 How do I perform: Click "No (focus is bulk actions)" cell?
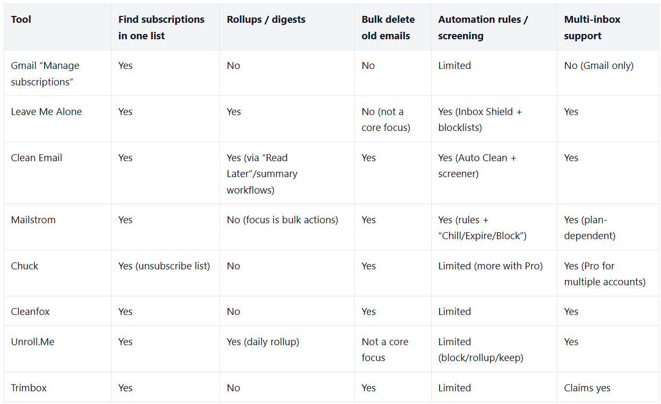pyautogui.click(x=282, y=220)
